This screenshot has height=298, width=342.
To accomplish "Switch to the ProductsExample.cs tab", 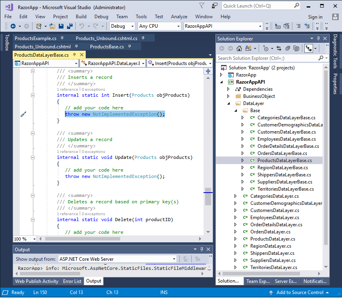I will [x=36, y=38].
